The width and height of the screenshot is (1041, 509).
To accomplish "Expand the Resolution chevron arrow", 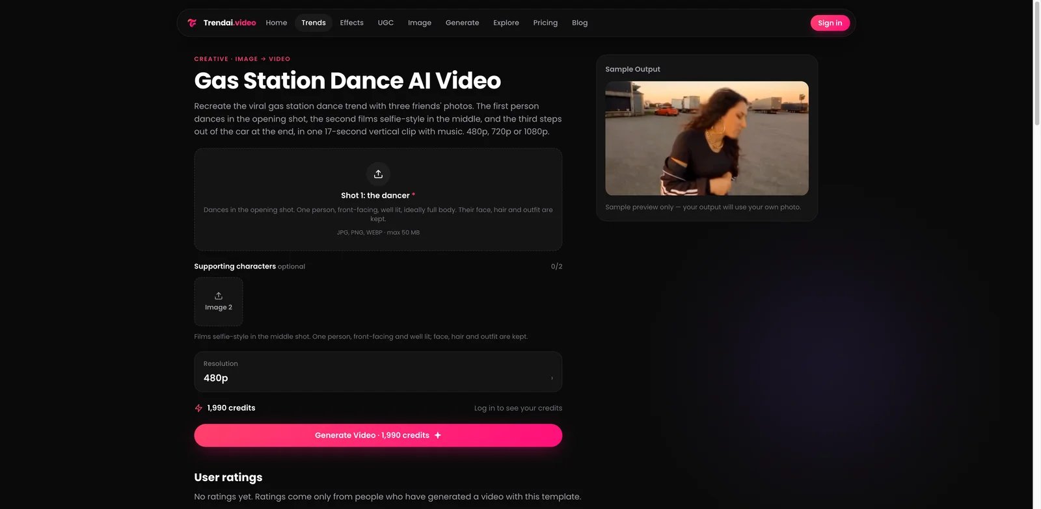I will [x=552, y=378].
